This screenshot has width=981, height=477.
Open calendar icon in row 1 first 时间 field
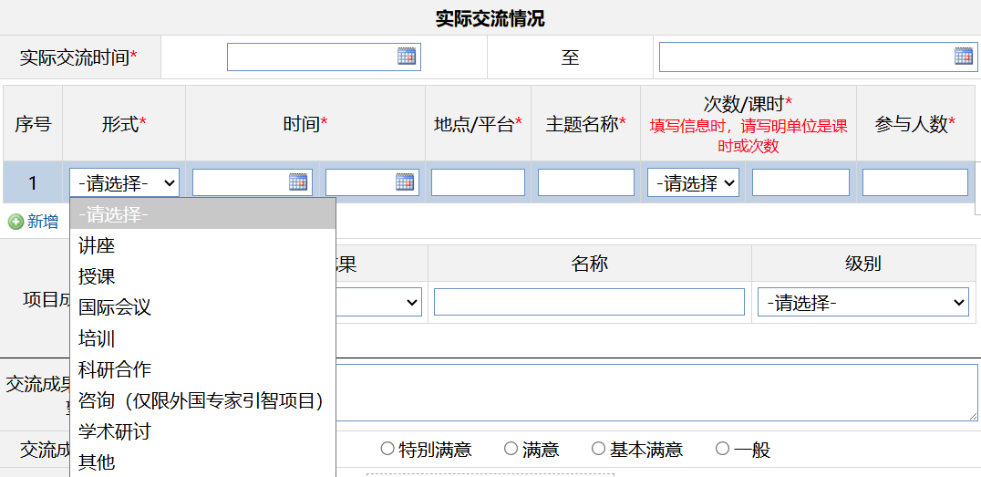[298, 182]
